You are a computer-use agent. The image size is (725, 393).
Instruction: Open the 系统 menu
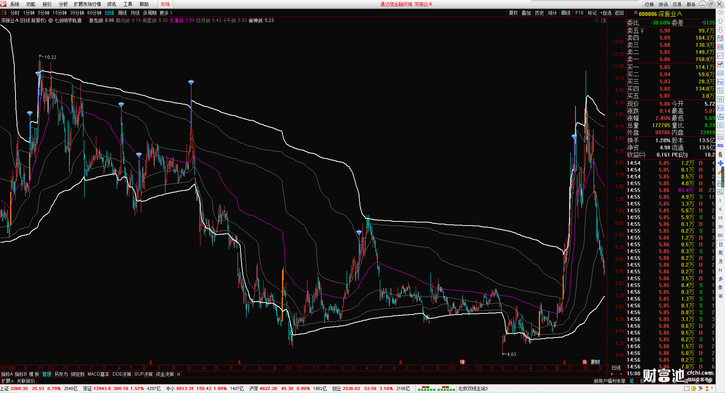coord(15,4)
